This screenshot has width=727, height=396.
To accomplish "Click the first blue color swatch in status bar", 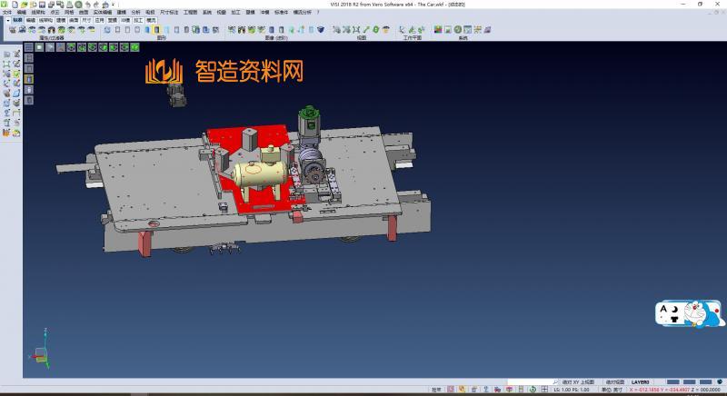I will click(x=672, y=382).
